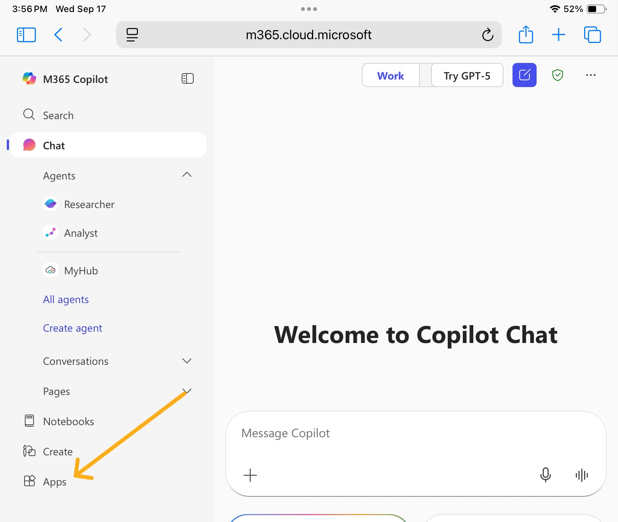Collapse the Agents section
The image size is (618, 522).
(x=187, y=175)
